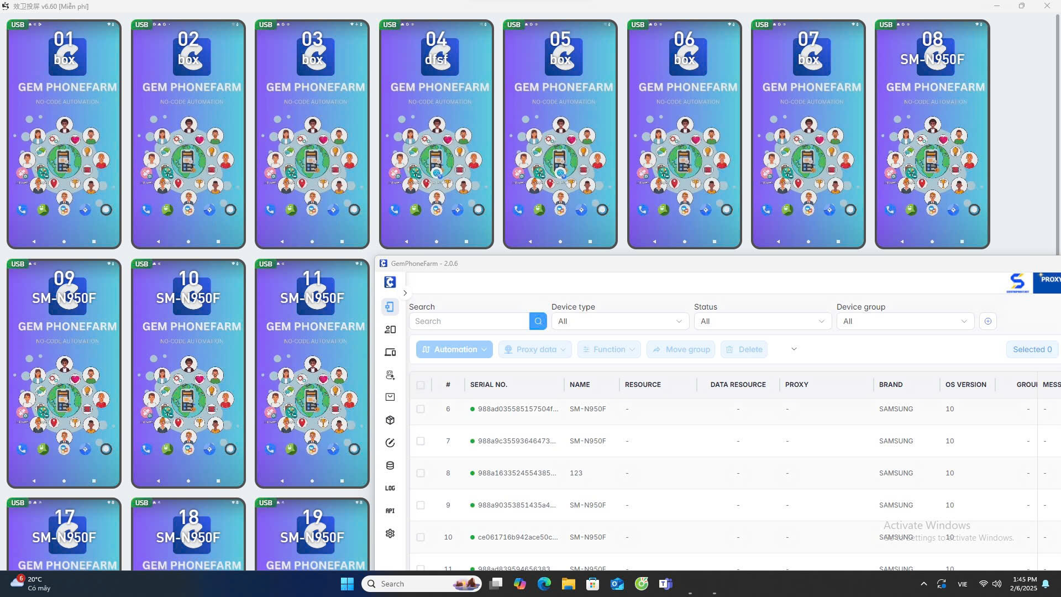This screenshot has height=597, width=1061.
Task: Sort by the OS VERSION column header
Action: click(965, 385)
